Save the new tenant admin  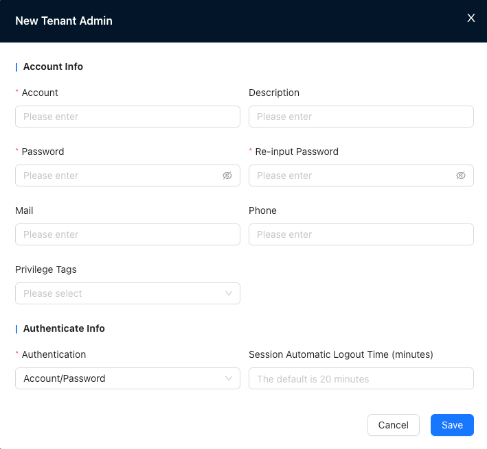pyautogui.click(x=452, y=425)
